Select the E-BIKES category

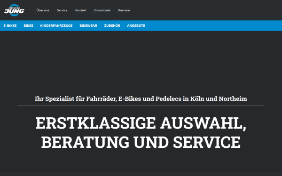[10, 26]
